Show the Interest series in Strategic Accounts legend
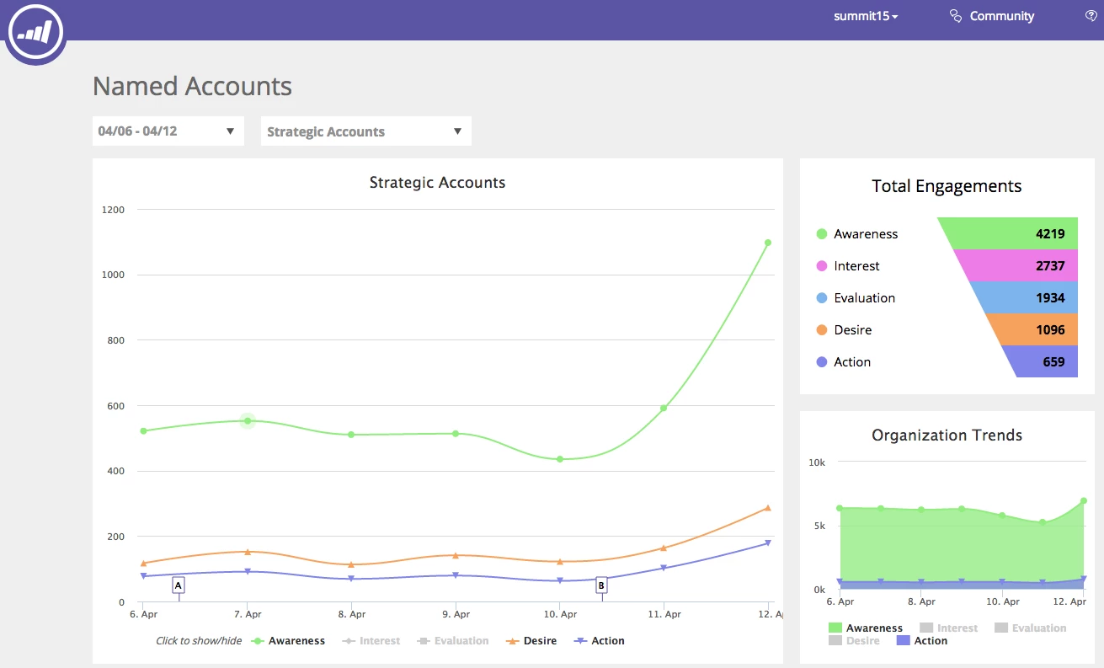Screen dimensions: 1104x668 371,641
